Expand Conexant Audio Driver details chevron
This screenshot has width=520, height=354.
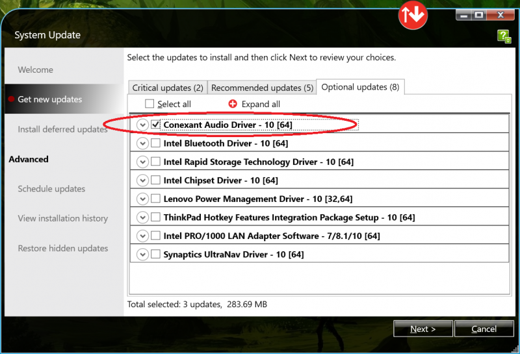click(142, 125)
